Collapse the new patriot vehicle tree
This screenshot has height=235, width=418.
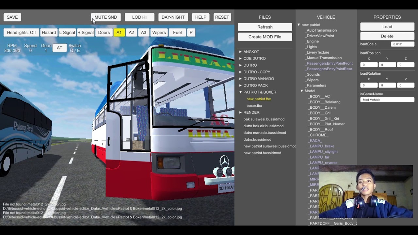tap(298, 25)
